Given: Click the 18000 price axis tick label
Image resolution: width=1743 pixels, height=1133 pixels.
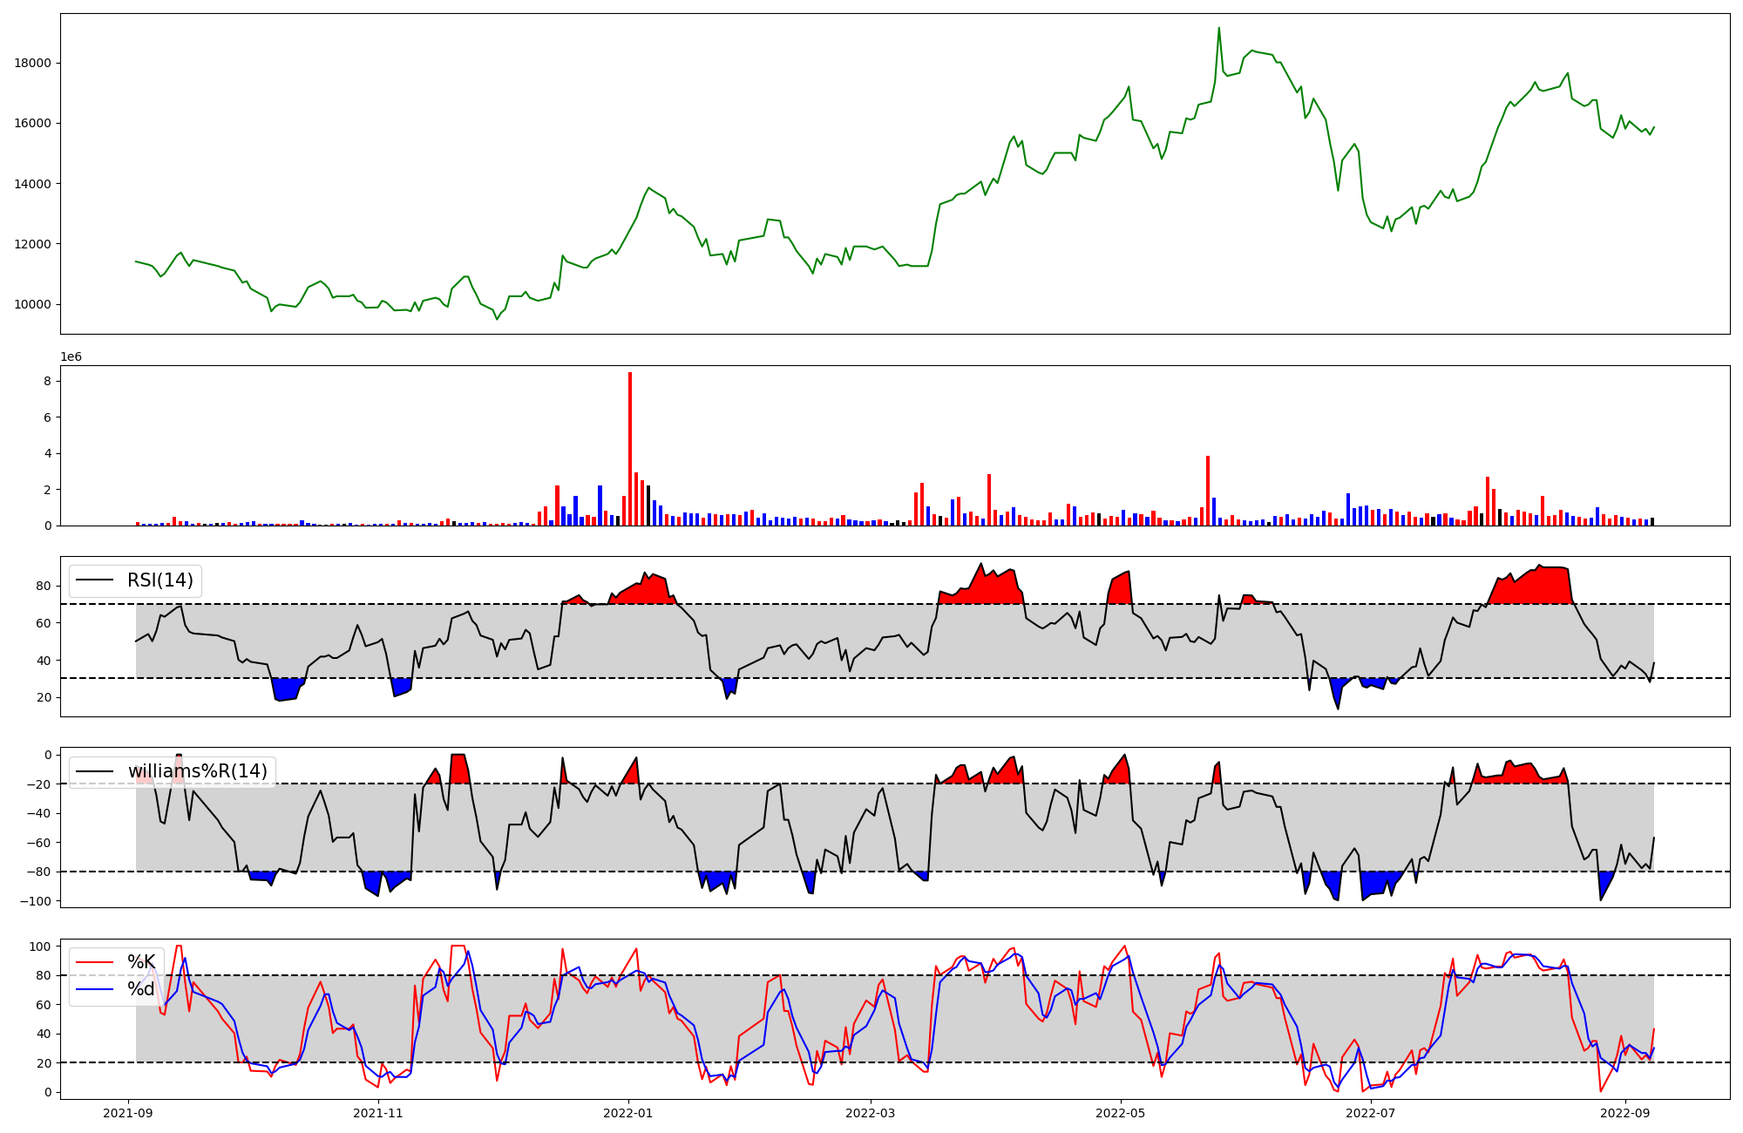Looking at the screenshot, I should click(x=33, y=63).
